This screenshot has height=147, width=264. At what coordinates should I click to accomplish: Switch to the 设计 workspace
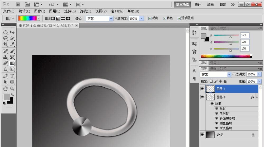pyautogui.click(x=198, y=4)
